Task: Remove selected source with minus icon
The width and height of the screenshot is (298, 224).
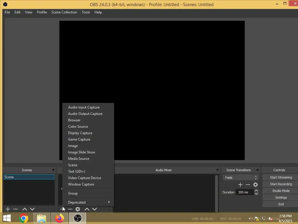Action: click(70, 209)
